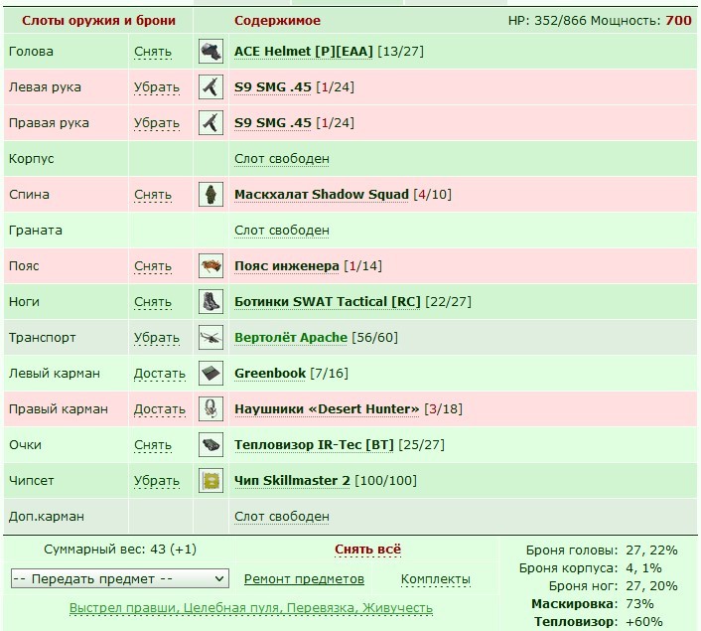Click the S9 SMG icon in Левая рука row
701x631 pixels.
pos(210,87)
